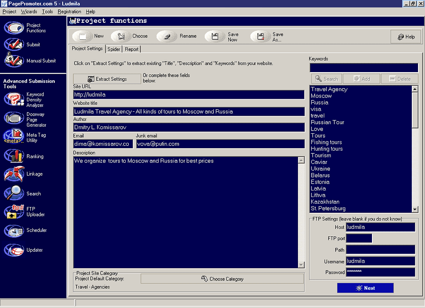This screenshot has width=425, height=308.
Task: Click the Author input field
Action: [x=189, y=127]
